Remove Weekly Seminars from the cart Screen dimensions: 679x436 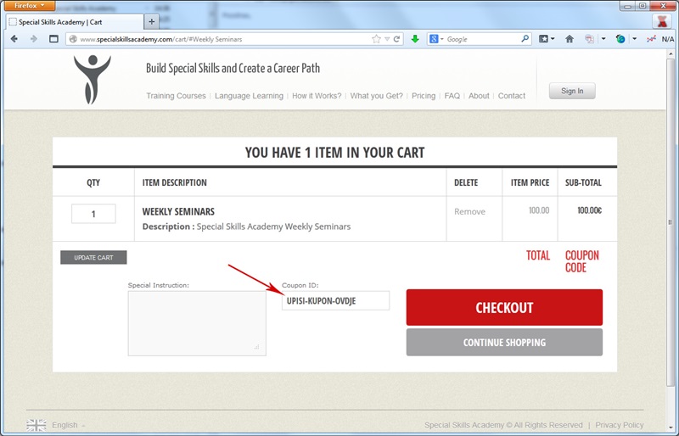point(469,212)
